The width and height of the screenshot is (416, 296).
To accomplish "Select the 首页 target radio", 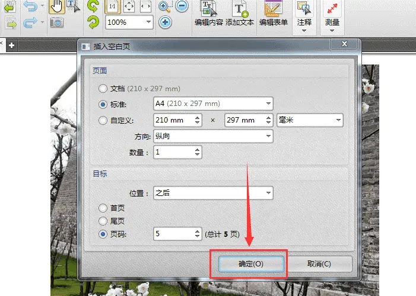I will [103, 208].
